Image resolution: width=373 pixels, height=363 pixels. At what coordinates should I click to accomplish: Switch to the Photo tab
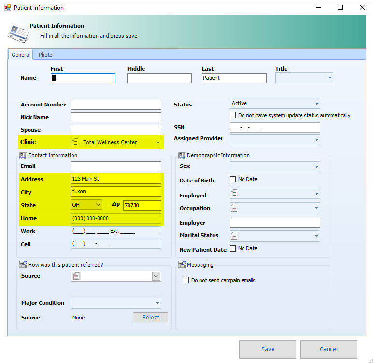45,55
